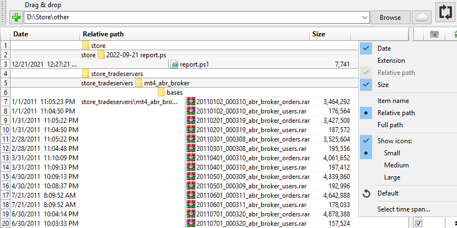Click date 12/21/2021 12:27:21 cell
This screenshot has width=457, height=228.
(x=45, y=64)
